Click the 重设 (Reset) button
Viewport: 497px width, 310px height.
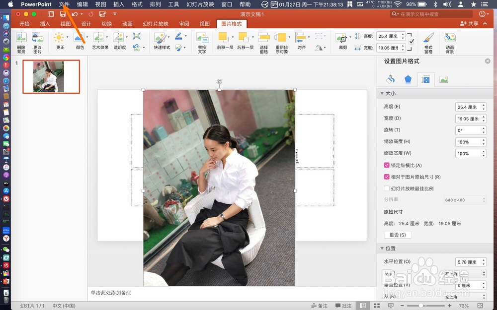coord(398,235)
